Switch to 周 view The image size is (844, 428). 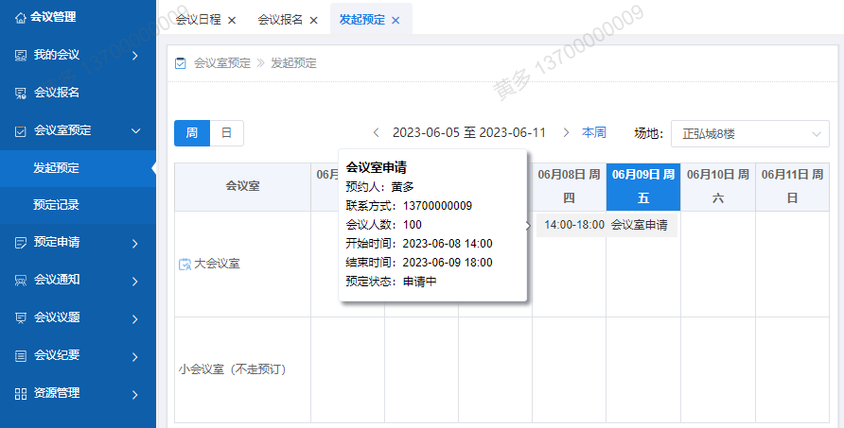[192, 133]
